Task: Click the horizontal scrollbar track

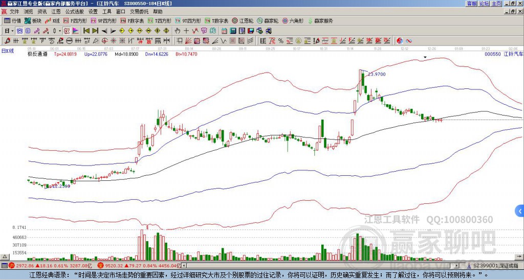Action: pyautogui.click(x=320, y=266)
